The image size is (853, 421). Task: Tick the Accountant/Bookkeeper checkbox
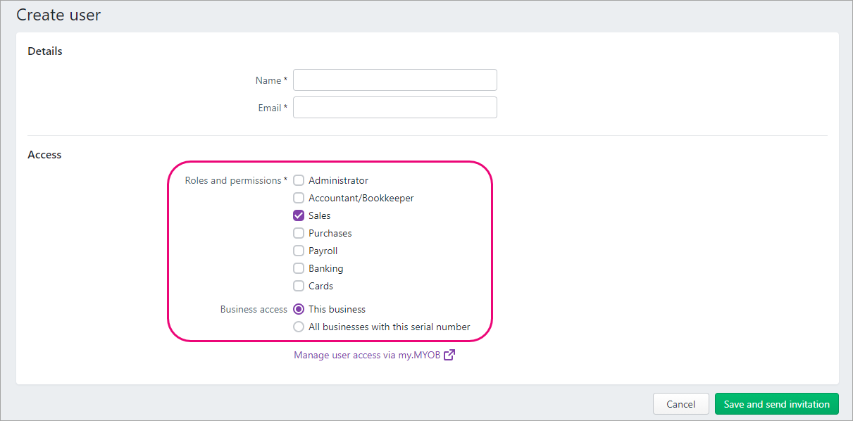299,198
